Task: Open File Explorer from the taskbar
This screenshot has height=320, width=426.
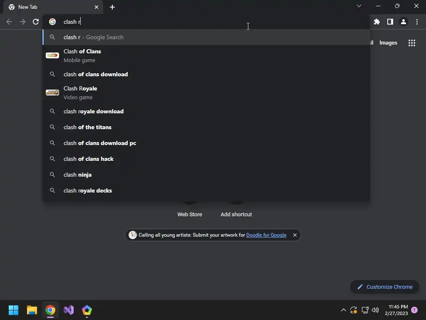Action: [x=32, y=310]
